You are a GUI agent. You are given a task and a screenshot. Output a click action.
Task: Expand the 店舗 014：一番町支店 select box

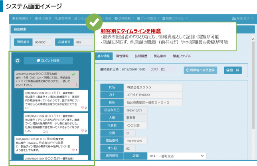click(177, 156)
